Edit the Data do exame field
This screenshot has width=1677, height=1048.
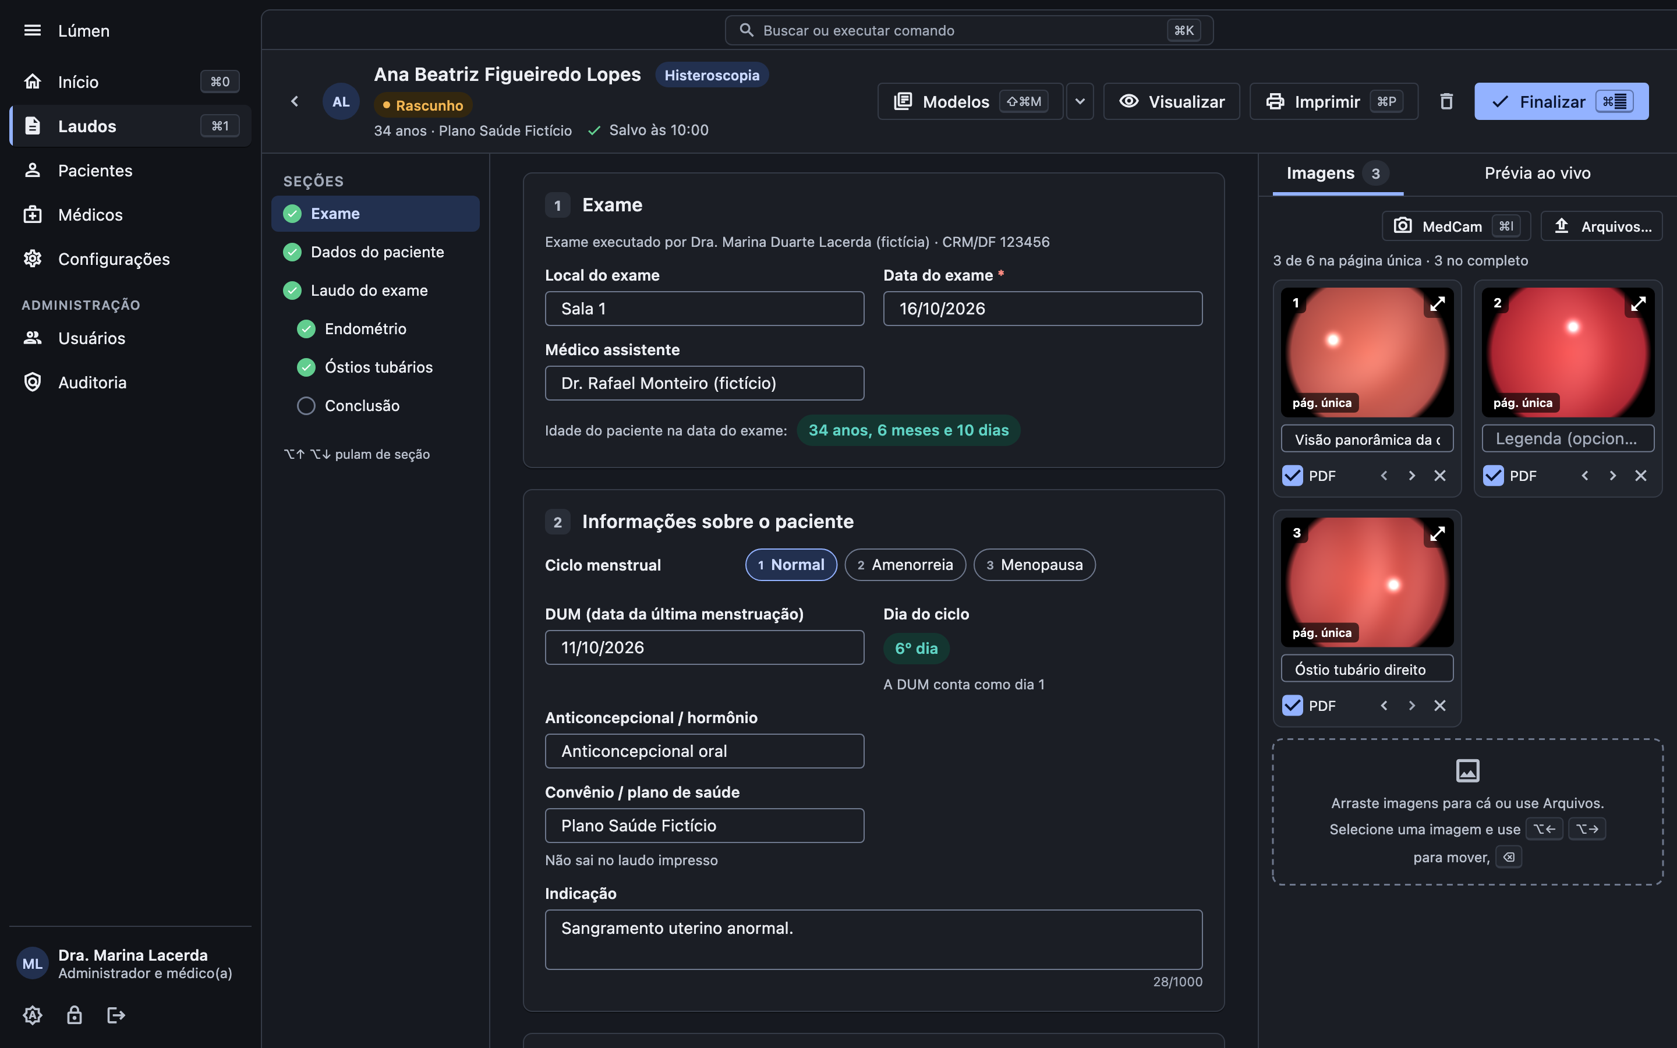pyautogui.click(x=1042, y=309)
